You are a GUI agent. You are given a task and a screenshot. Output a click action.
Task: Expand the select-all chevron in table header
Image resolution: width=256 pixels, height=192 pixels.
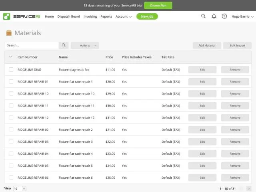pos(11,57)
